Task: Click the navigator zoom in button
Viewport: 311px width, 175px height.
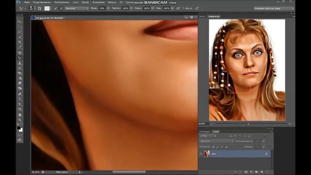Action: click(x=290, y=124)
